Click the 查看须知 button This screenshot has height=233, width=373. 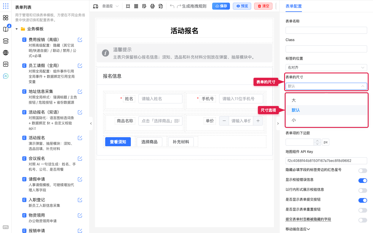118,142
